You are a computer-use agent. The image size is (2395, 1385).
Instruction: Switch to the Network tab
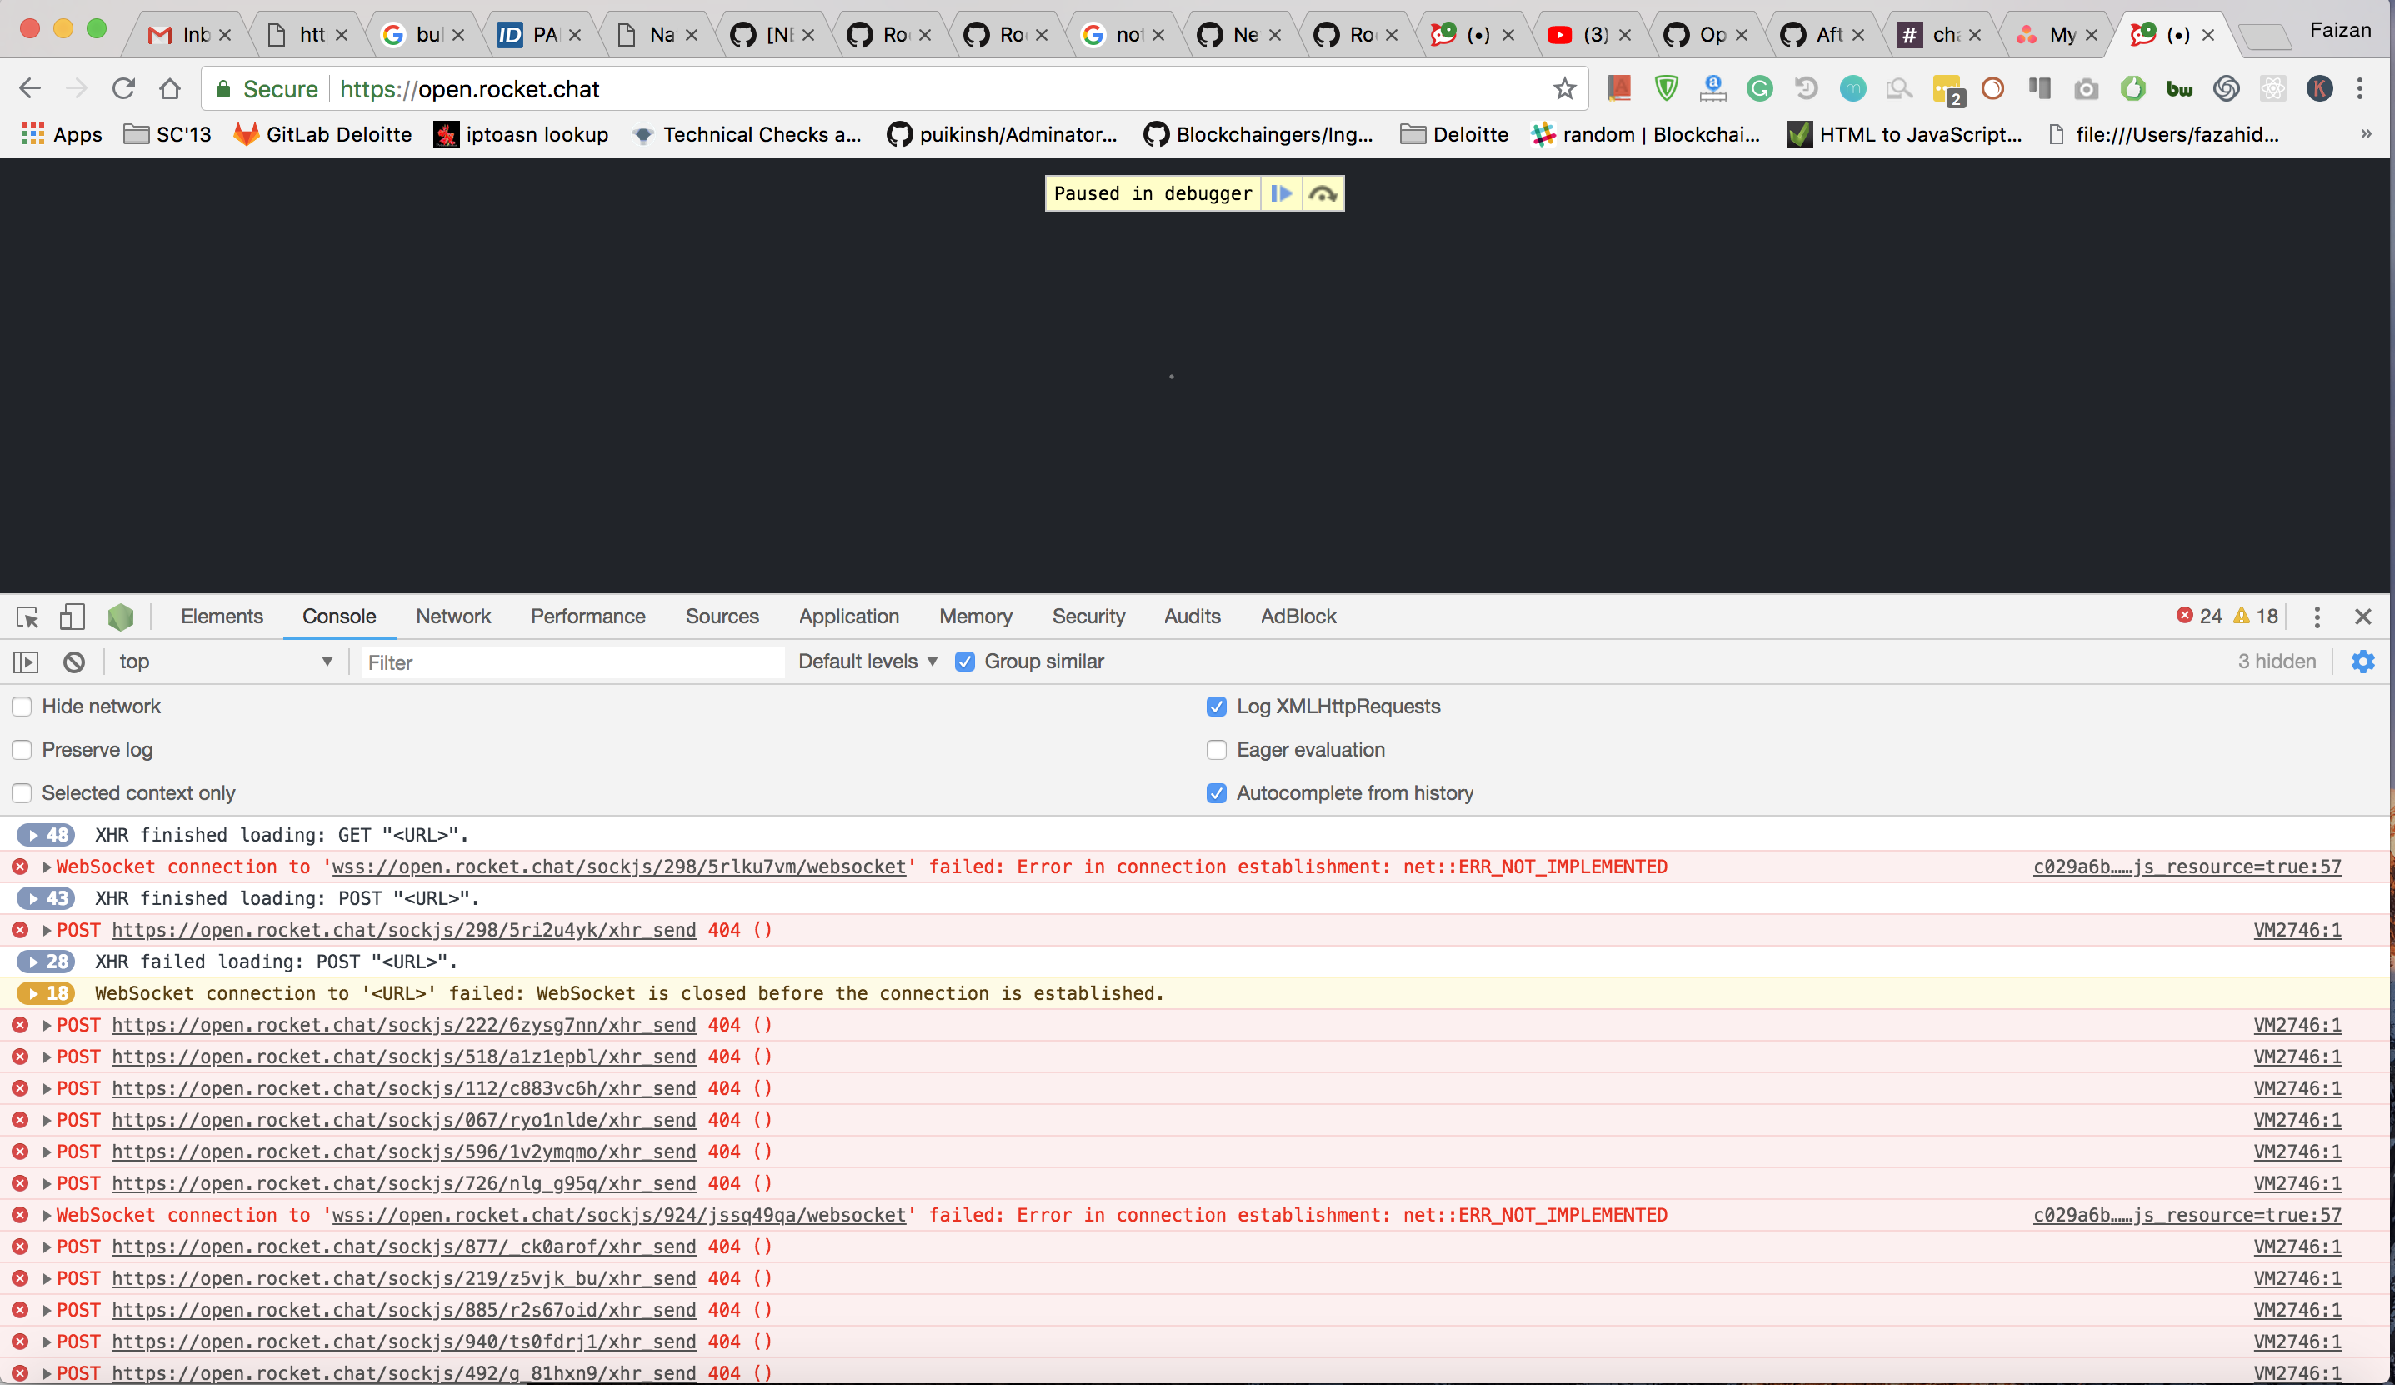(x=453, y=616)
